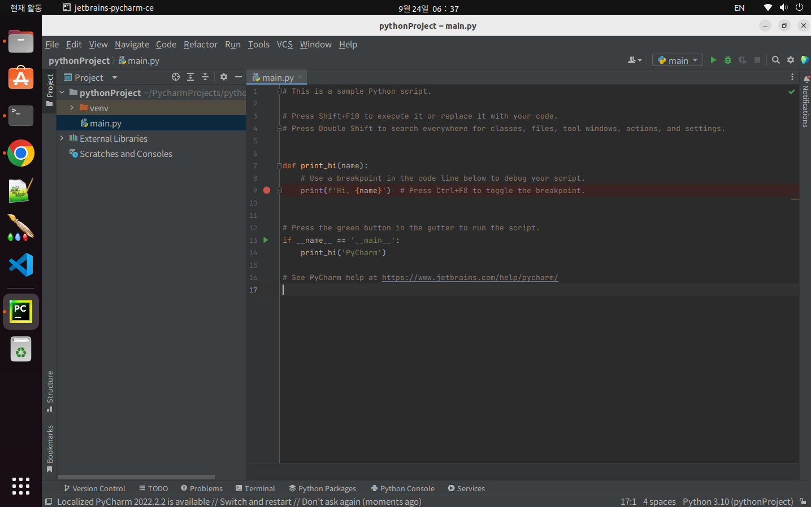Open Search Everywhere magnifier icon
811x507 pixels.
pyautogui.click(x=776, y=60)
